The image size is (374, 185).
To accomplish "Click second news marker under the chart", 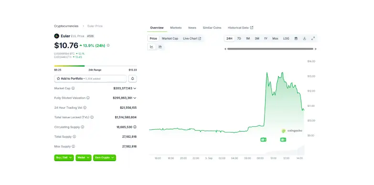I will [x=283, y=140].
